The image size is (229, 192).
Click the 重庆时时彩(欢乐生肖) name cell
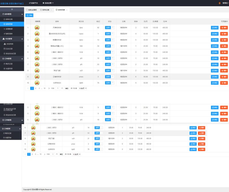coord(57,34)
